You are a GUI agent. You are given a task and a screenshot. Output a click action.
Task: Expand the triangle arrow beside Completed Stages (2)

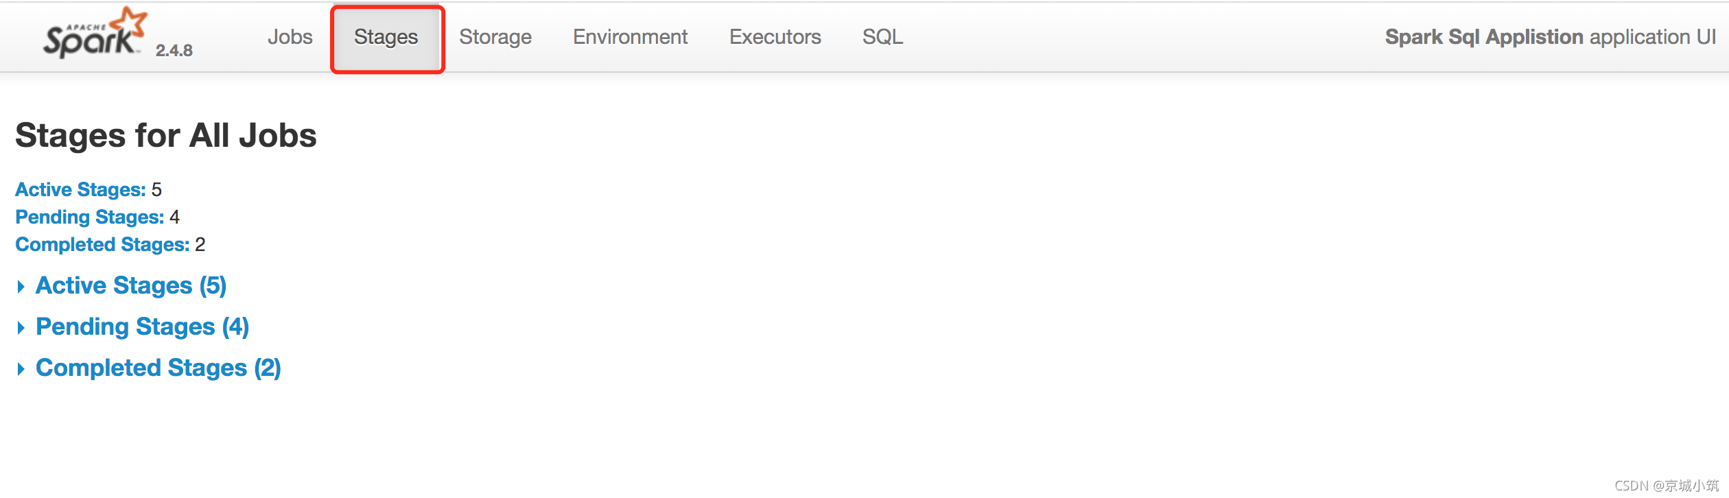pyautogui.click(x=21, y=369)
